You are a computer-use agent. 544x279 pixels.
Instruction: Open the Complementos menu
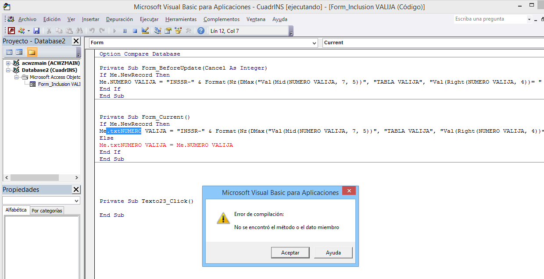click(222, 19)
